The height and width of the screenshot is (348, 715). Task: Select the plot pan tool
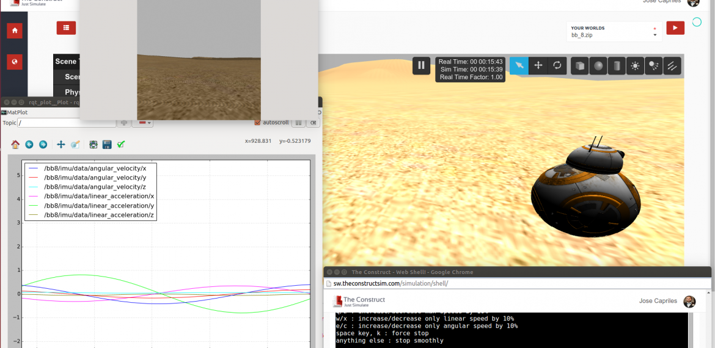click(x=61, y=145)
